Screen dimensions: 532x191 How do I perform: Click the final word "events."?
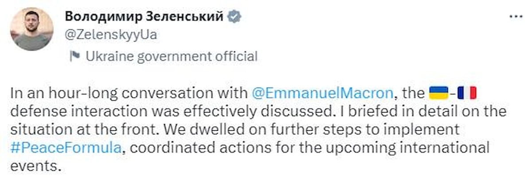point(34,166)
